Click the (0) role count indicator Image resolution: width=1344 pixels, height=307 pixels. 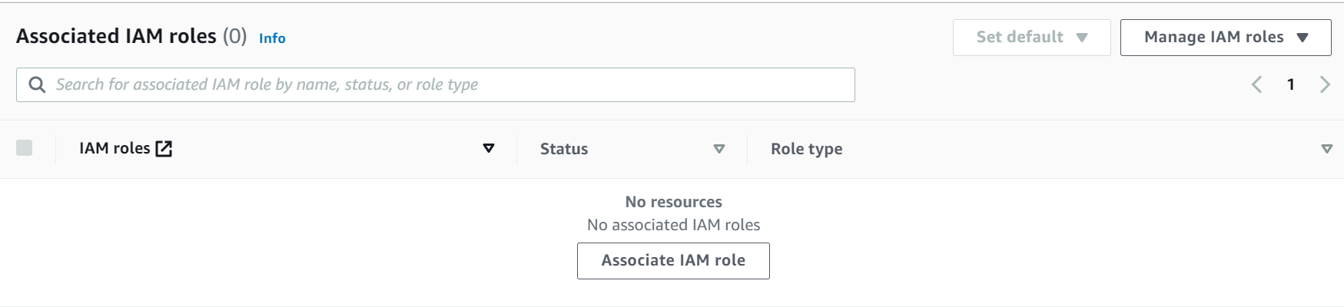point(234,37)
